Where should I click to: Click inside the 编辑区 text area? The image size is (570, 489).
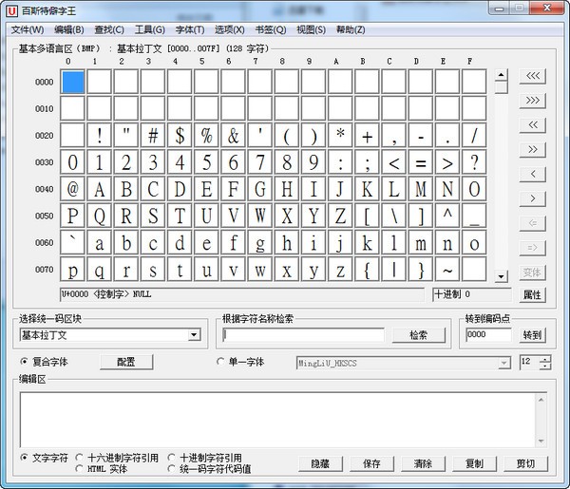tap(277, 420)
